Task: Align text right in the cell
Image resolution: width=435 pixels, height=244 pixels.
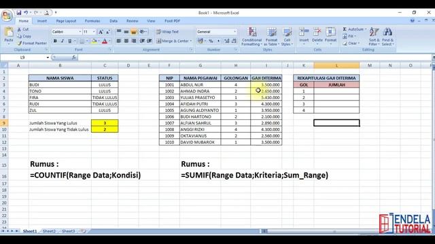Action: (134, 41)
